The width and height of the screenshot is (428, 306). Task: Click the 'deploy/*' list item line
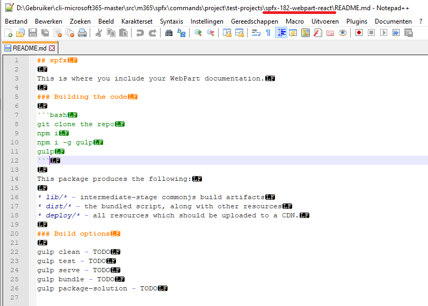168,215
